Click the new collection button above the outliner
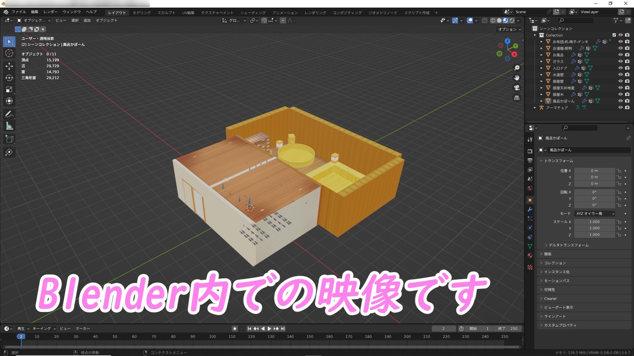Image resolution: width=634 pixels, height=356 pixels. coord(627,20)
